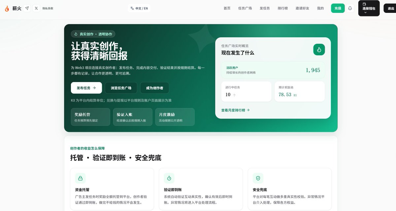Click the 资金托管 card title
The width and height of the screenshot is (396, 211).
82,190
